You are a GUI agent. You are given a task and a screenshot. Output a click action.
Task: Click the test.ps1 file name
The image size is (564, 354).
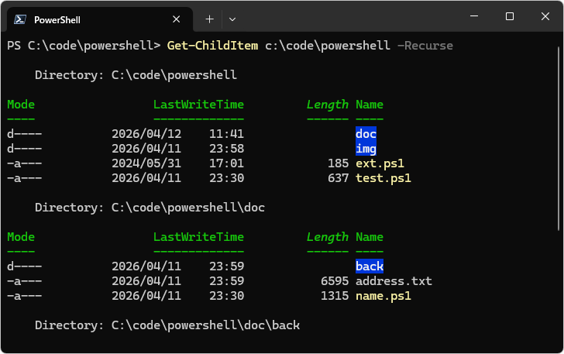(x=383, y=178)
